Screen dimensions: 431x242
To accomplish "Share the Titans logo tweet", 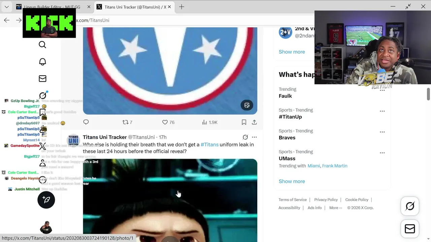I will (x=254, y=122).
